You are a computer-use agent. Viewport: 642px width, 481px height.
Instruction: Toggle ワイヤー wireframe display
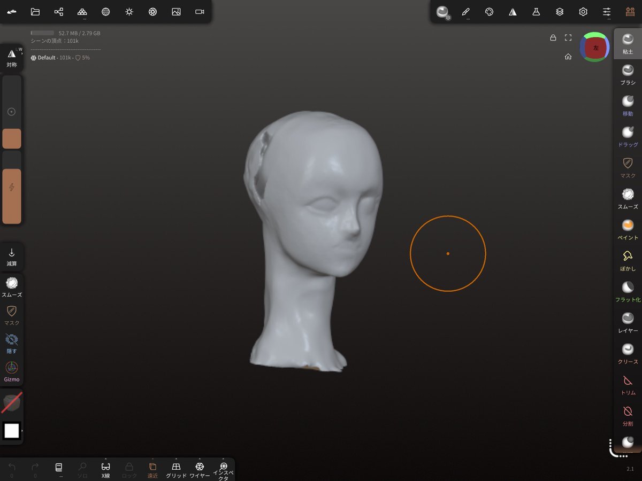(x=200, y=470)
